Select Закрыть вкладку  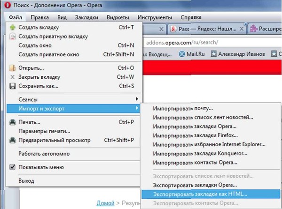[x=74, y=77]
